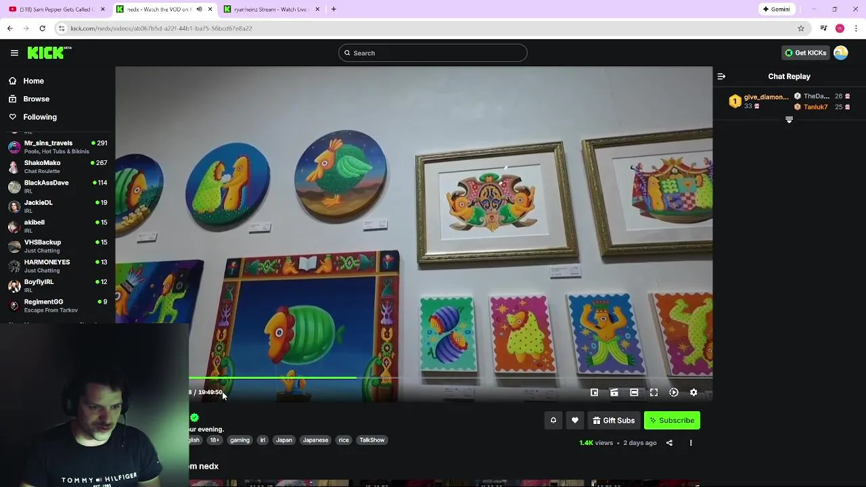This screenshot has height=487, width=866.
Task: Open site info icon in the address bar
Action: (x=62, y=28)
